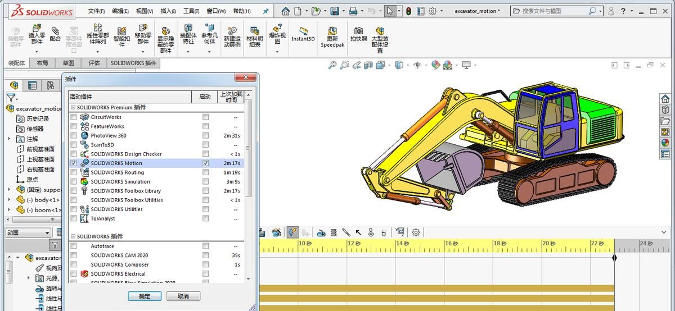
Task: Enable the TolAnalyst active add-in checkbox
Action: coord(74,218)
